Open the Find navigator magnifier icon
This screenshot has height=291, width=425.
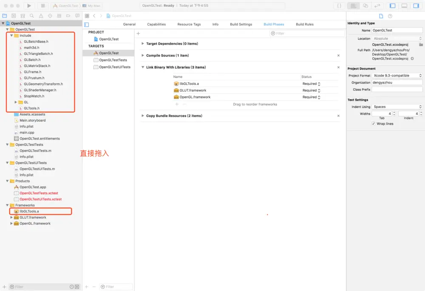point(32,16)
